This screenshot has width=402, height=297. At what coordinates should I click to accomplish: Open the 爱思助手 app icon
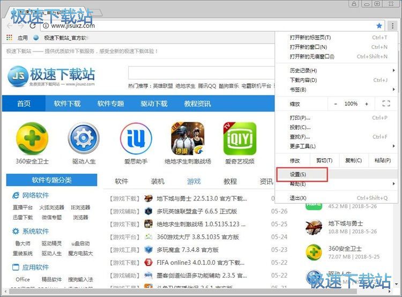click(x=136, y=138)
